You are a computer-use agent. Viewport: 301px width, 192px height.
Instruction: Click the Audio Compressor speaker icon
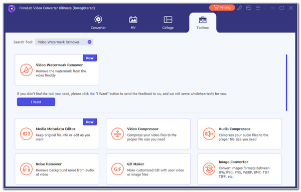click(x=209, y=133)
